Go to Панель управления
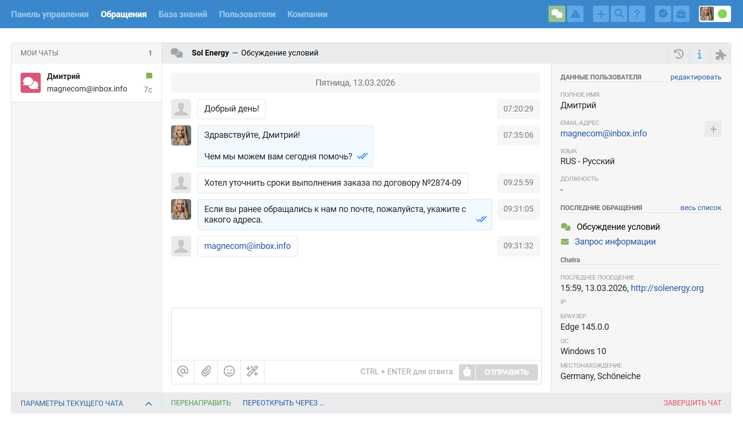743x425 pixels. [x=50, y=14]
